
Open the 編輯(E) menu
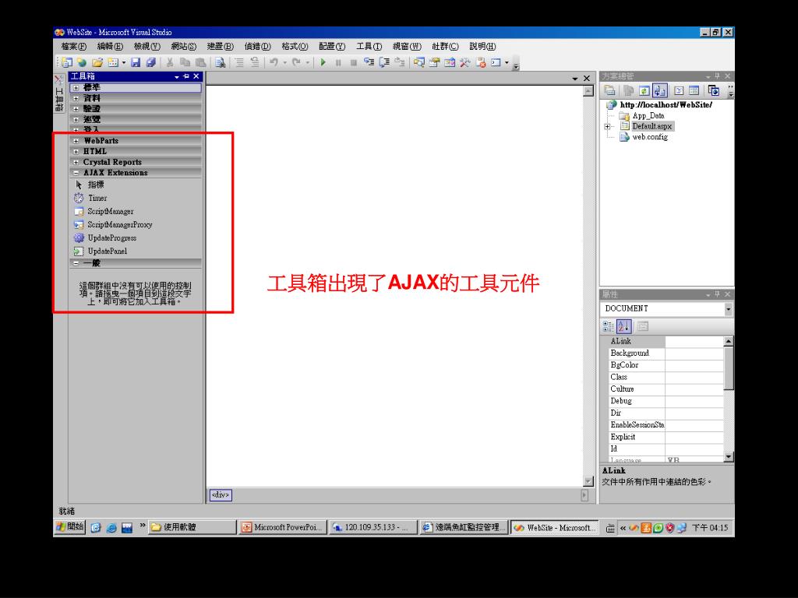(110, 46)
